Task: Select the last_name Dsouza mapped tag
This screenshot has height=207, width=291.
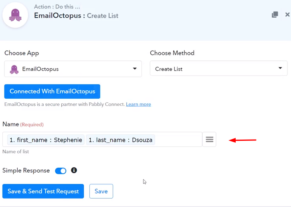Action: pyautogui.click(x=120, y=140)
